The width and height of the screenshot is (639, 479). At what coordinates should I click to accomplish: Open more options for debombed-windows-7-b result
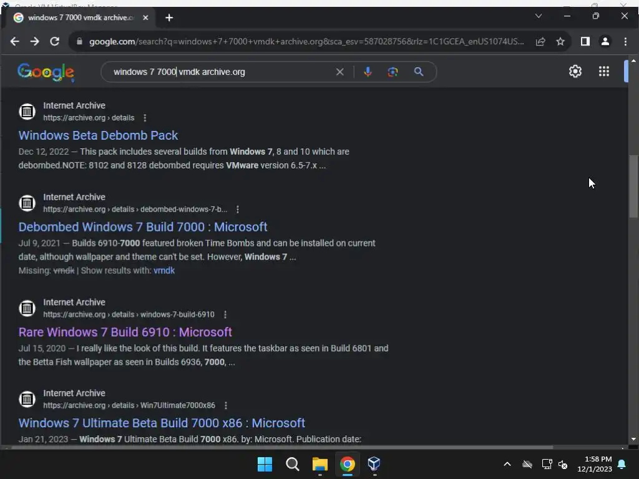tap(238, 210)
